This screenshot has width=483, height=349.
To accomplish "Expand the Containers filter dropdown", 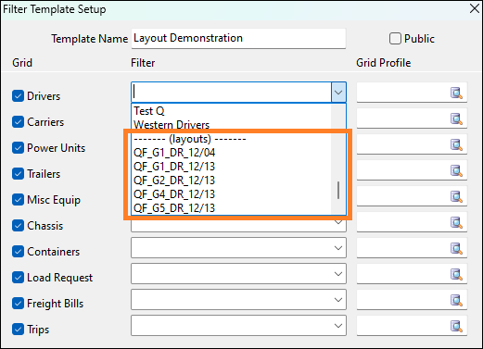I will click(x=338, y=248).
